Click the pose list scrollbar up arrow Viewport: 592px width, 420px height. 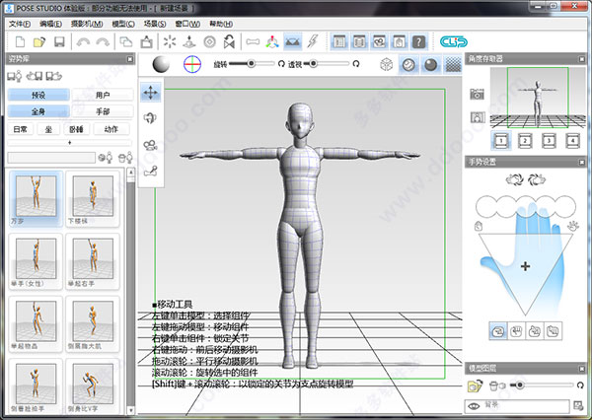click(130, 173)
